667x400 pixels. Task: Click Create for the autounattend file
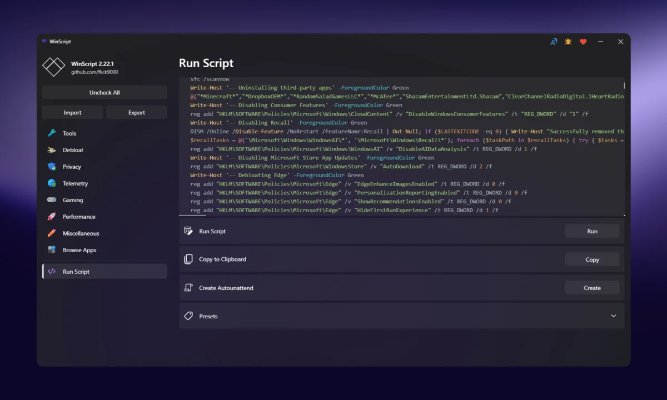[593, 288]
